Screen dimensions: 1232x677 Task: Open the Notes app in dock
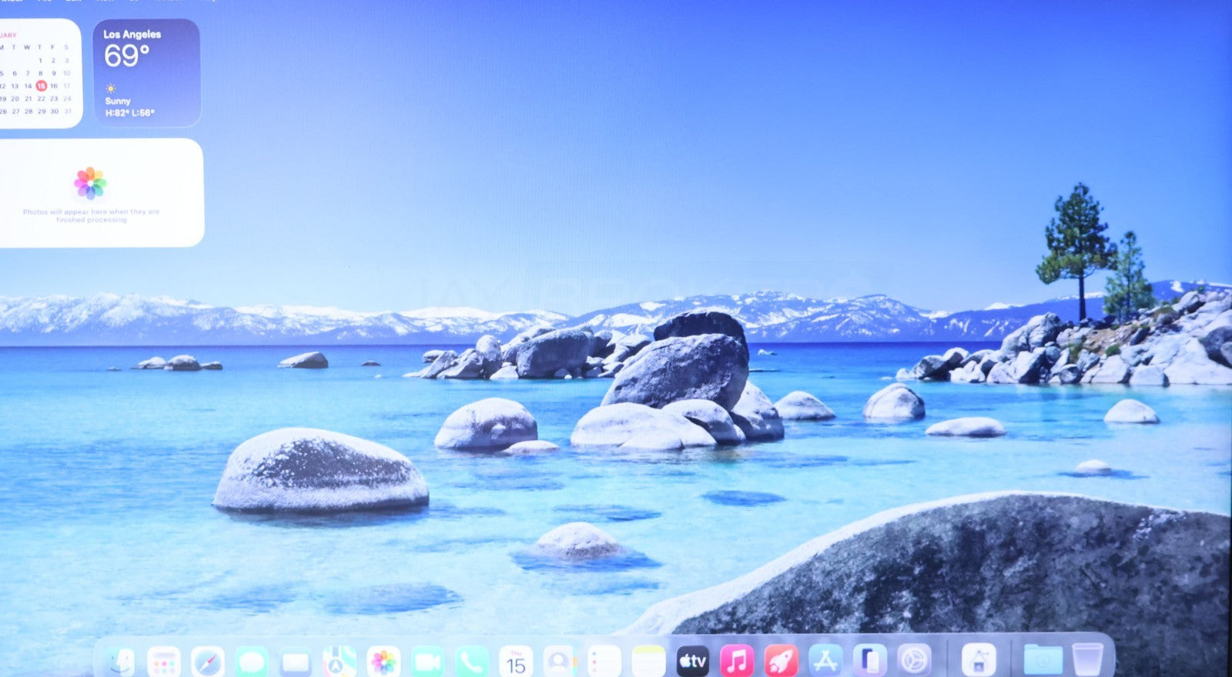[648, 662]
